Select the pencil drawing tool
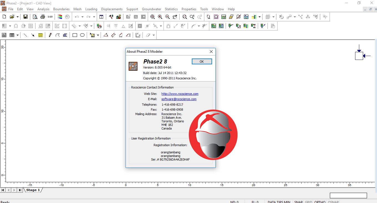This screenshot has height=203, width=377. point(50,35)
